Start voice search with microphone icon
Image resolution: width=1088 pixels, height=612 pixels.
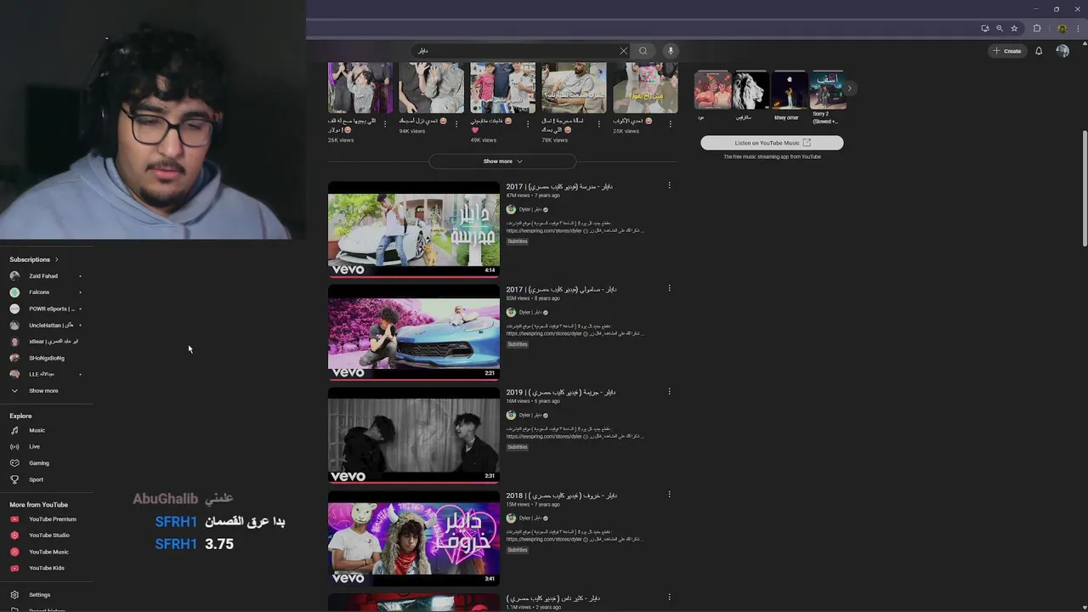[671, 51]
